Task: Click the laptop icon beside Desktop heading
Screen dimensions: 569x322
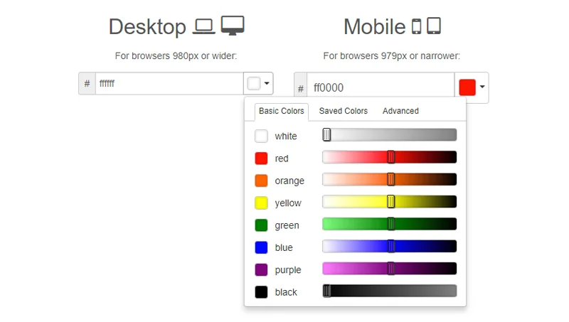Action: tap(203, 26)
